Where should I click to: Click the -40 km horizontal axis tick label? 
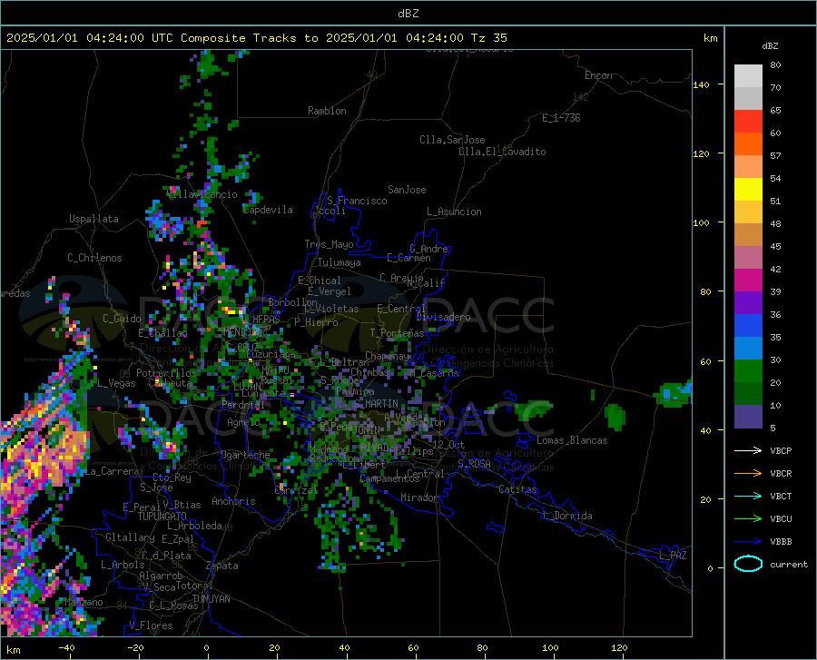pos(66,648)
